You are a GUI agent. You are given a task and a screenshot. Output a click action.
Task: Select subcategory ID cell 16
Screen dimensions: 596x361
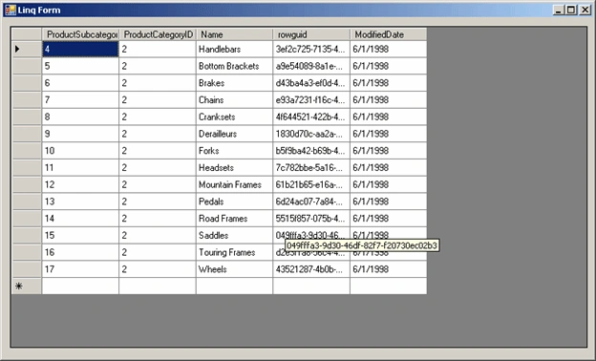(x=80, y=252)
